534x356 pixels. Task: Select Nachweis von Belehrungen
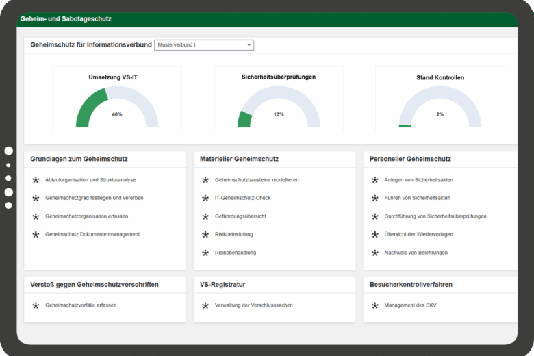coord(416,253)
